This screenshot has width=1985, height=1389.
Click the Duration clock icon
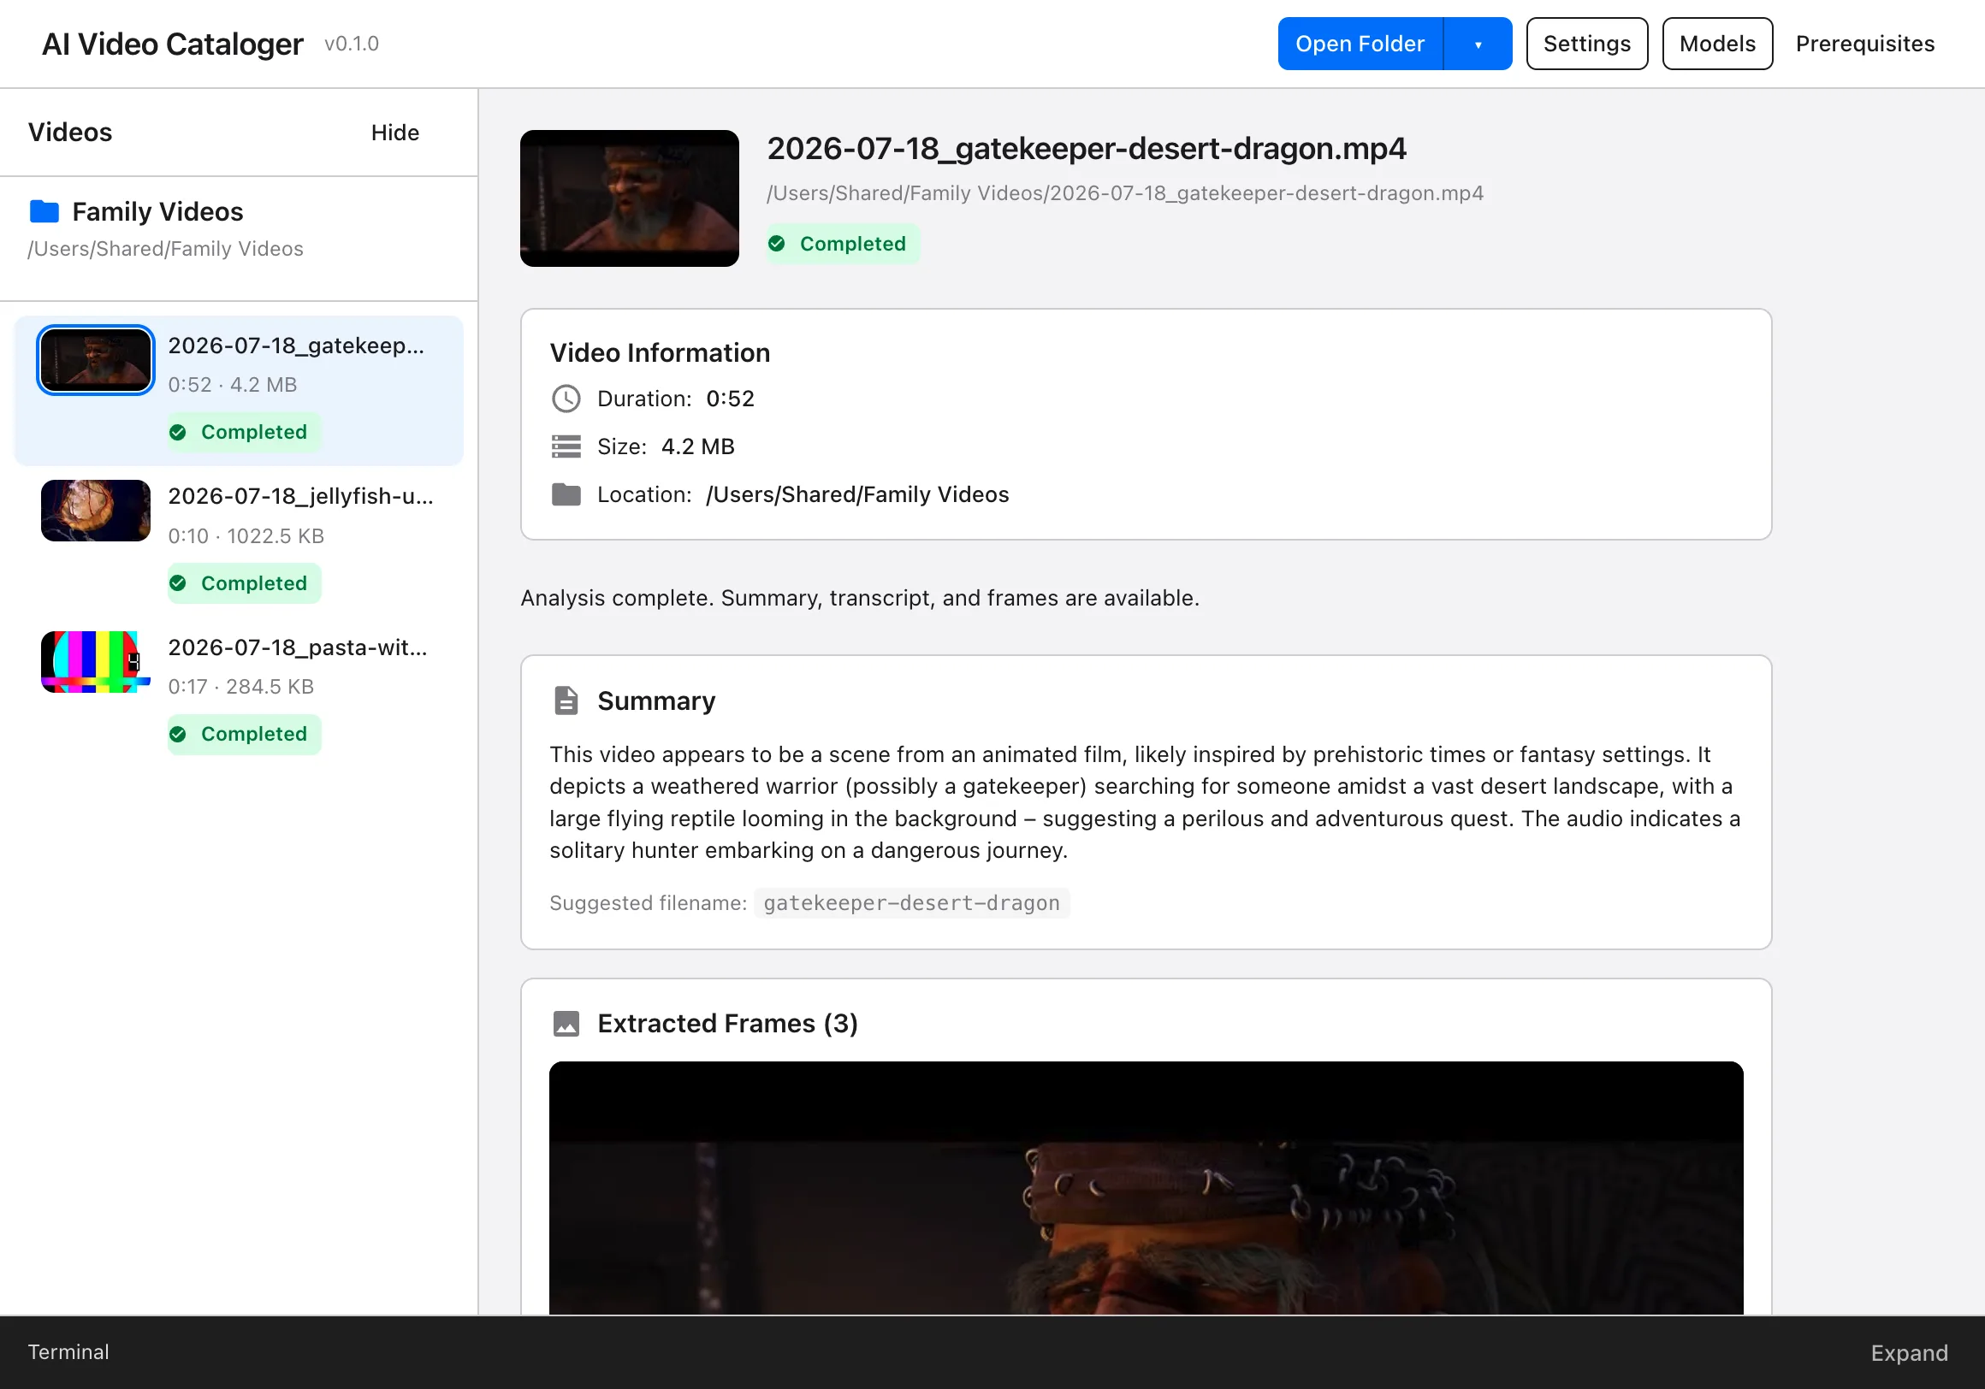[x=566, y=399]
